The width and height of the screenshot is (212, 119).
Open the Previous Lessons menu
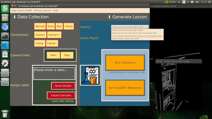click(x=43, y=10)
